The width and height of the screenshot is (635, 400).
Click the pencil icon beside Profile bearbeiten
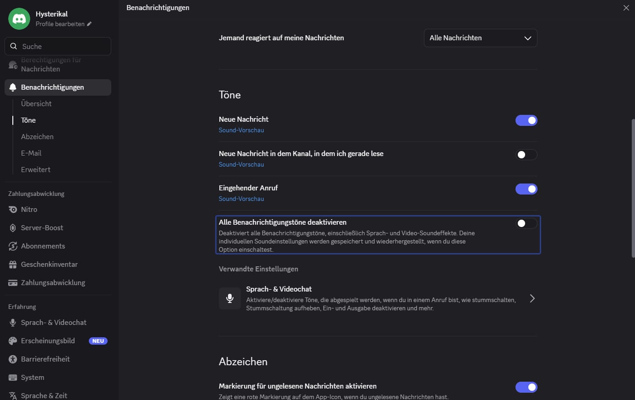(89, 24)
